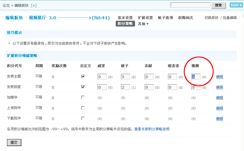Screen dimensions: 244x151
Task: Click the (5) value in 加精华 row
Action: coord(123,98)
